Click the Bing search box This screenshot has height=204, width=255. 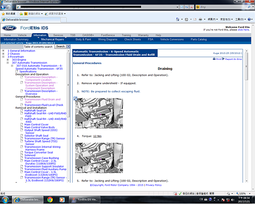(x=221, y=7)
